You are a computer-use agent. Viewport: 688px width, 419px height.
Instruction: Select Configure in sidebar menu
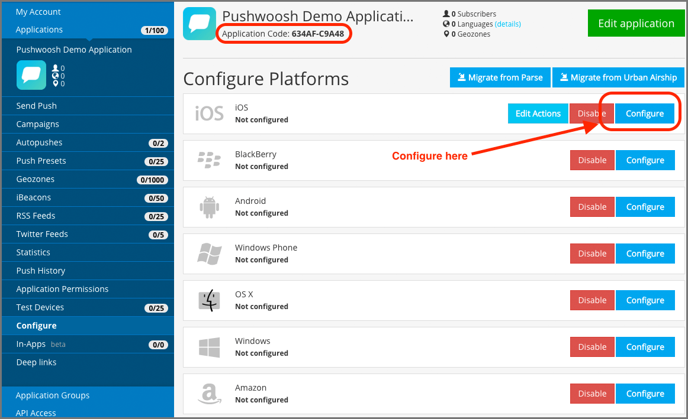[x=88, y=326]
